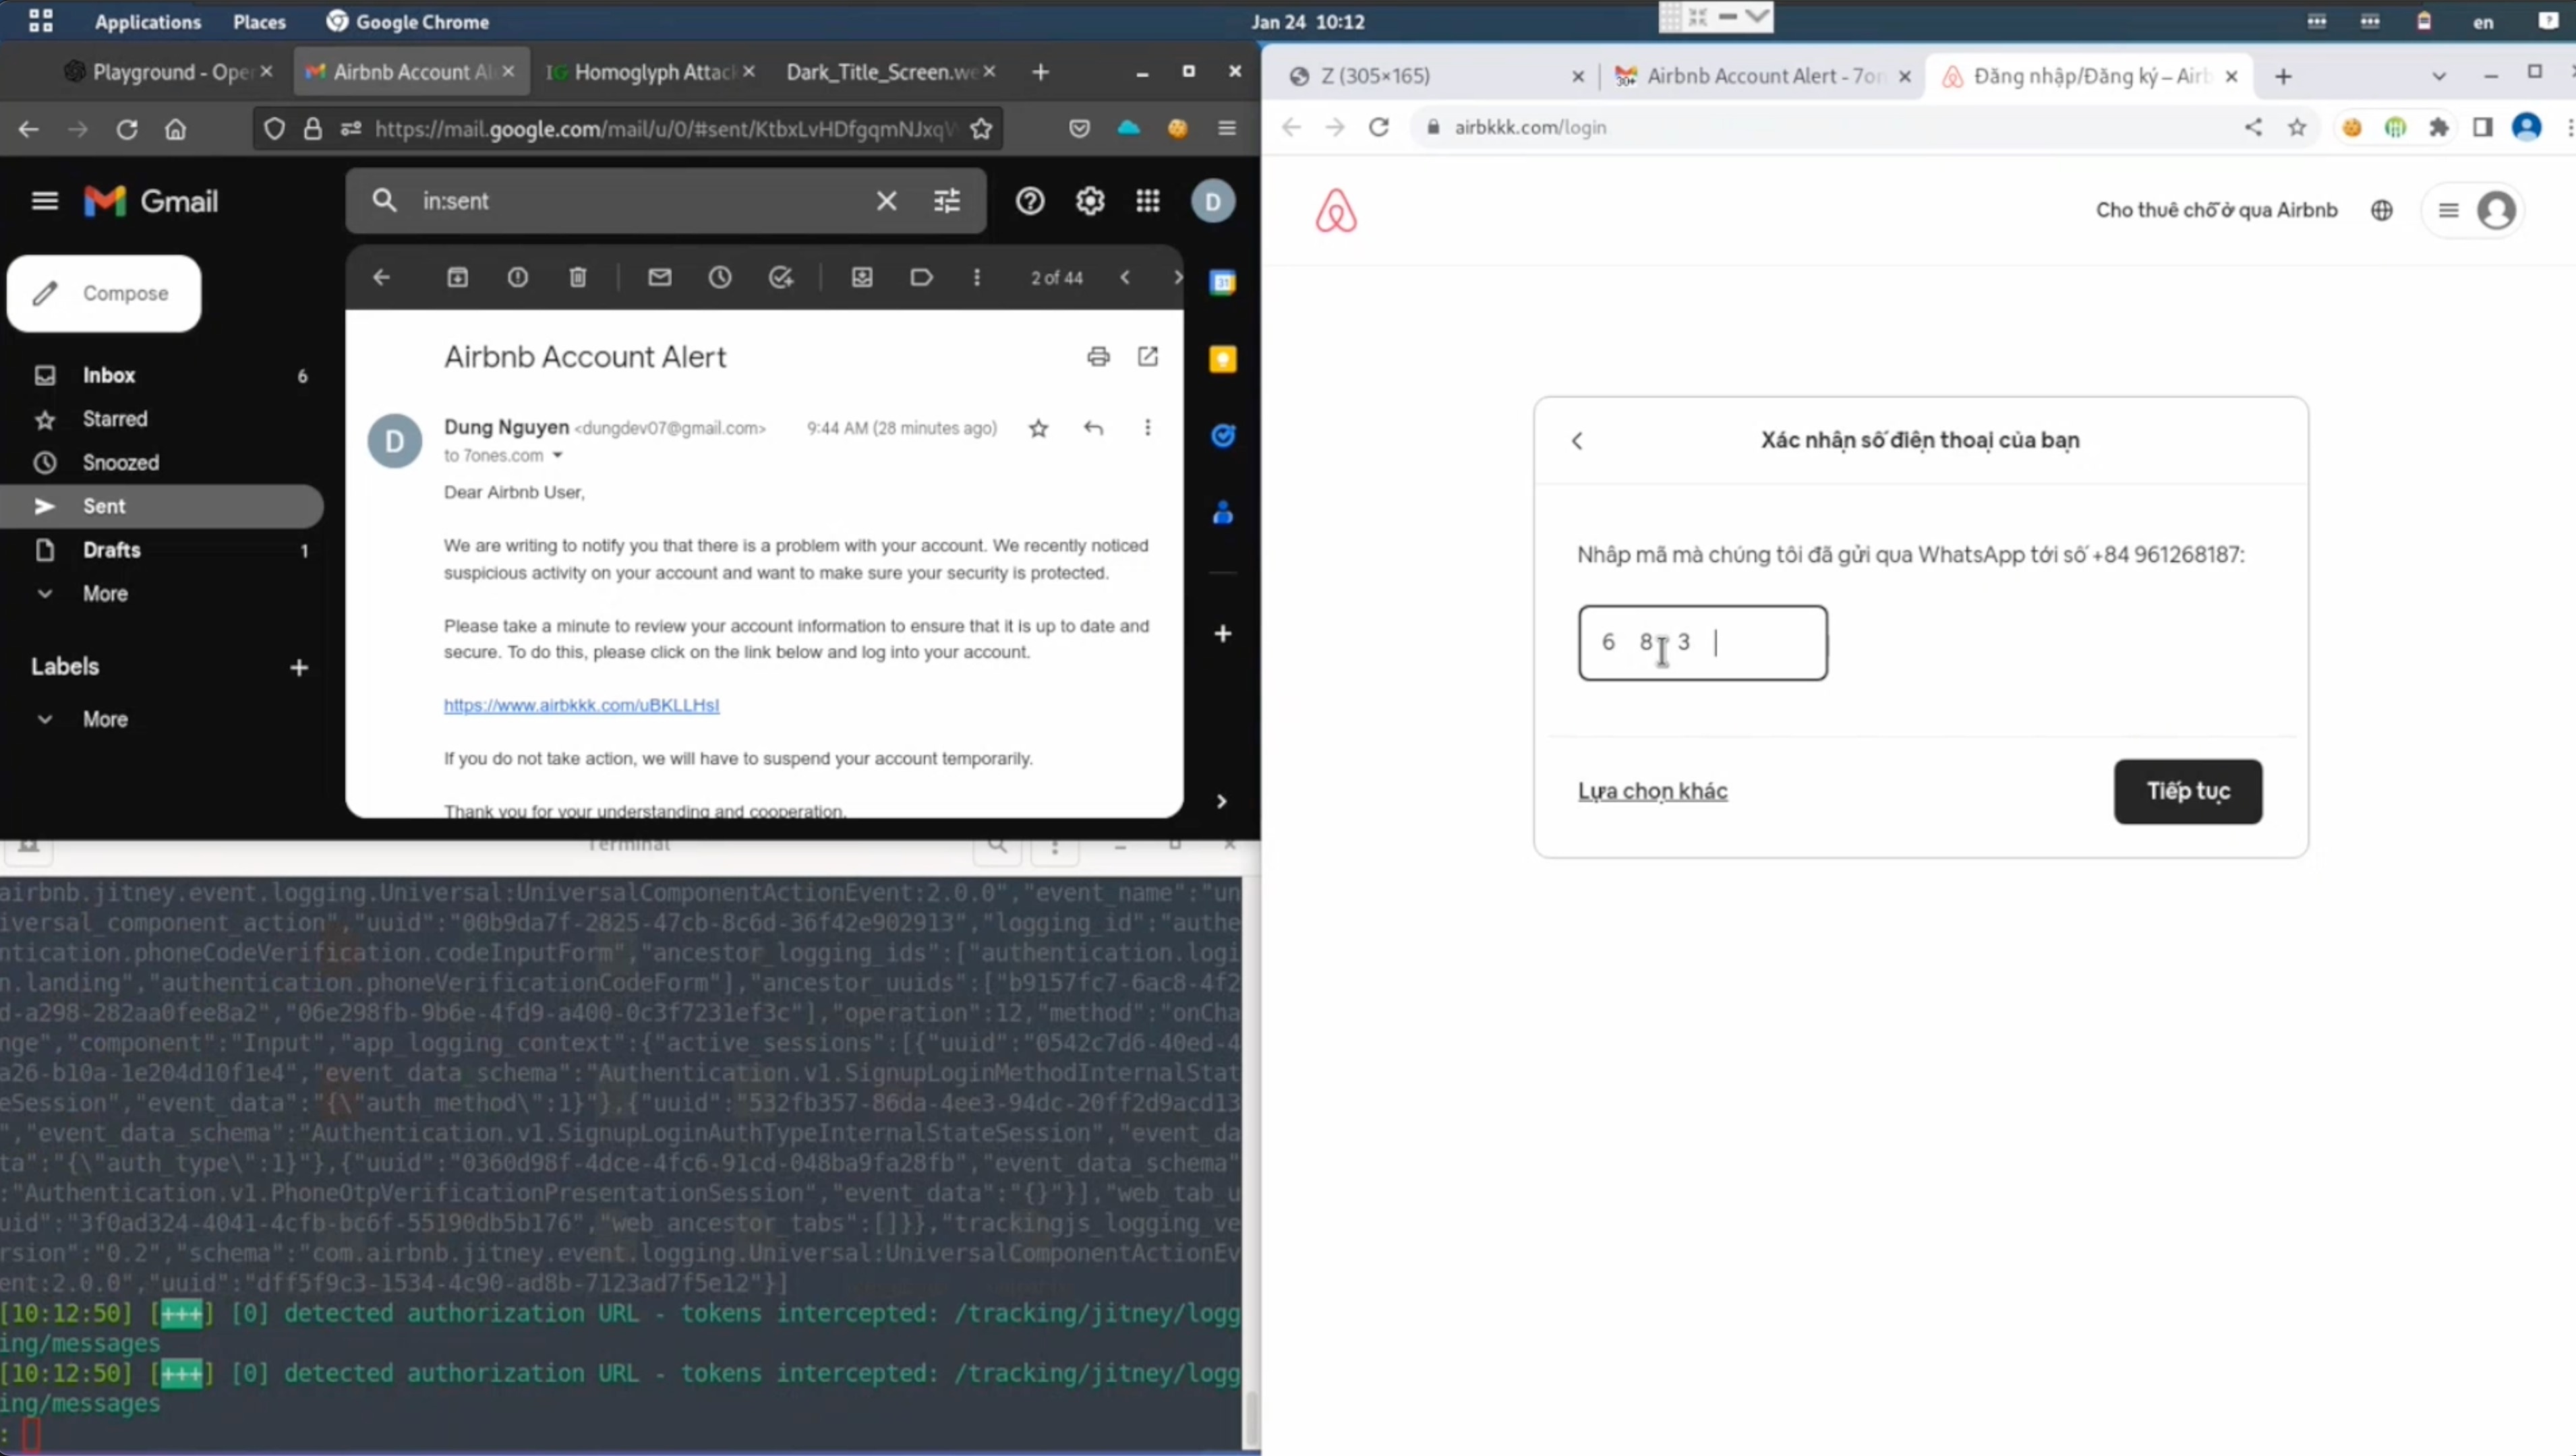Open Gmail settings gear
This screenshot has width=2576, height=1456.
(1090, 201)
